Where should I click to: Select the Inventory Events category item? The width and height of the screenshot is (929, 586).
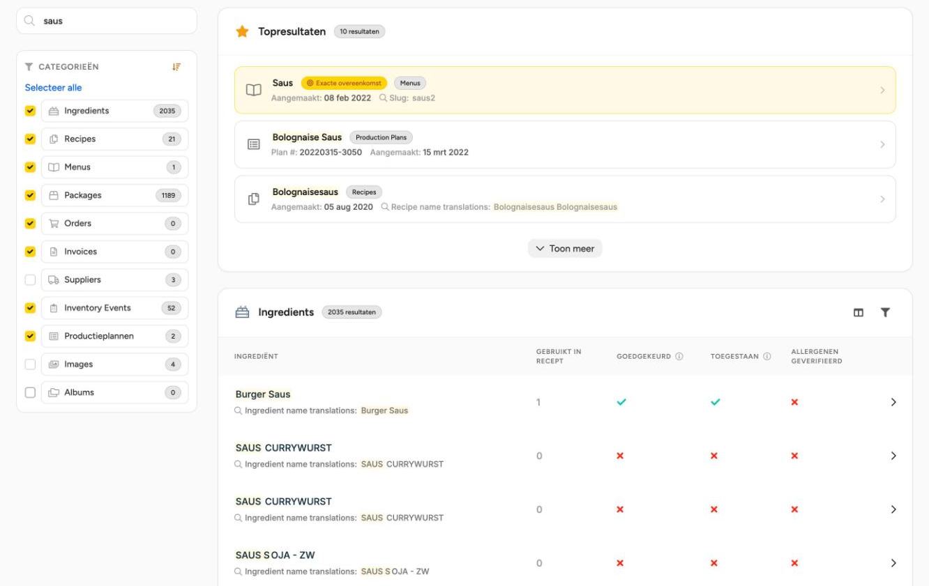coord(115,308)
